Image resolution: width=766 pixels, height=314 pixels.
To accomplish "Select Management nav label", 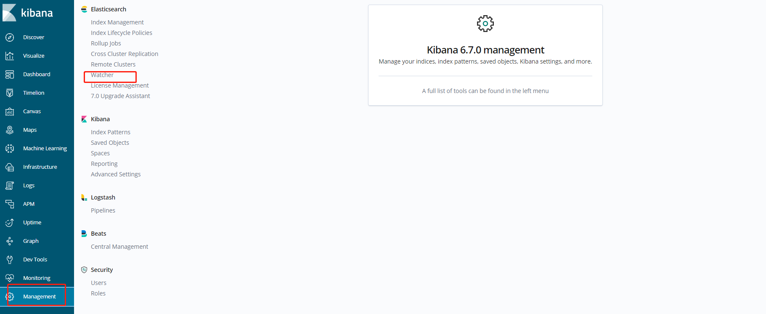I will pyautogui.click(x=39, y=297).
